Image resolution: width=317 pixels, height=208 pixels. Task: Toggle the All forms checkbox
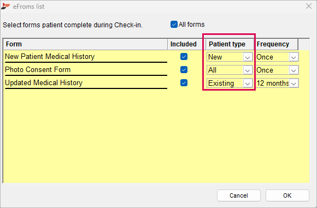coord(174,25)
